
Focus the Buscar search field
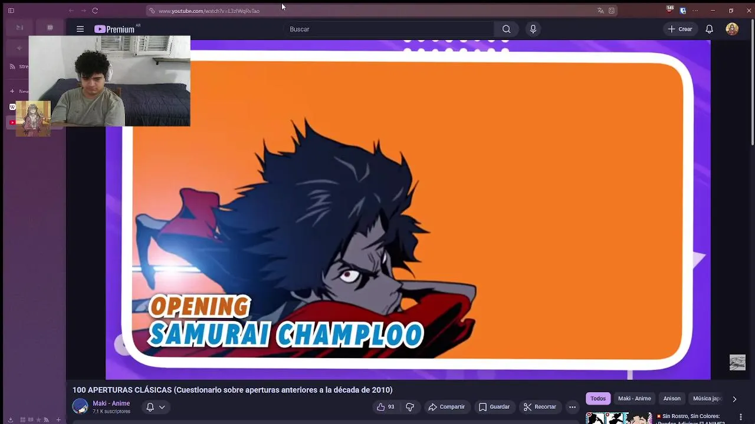[x=389, y=29]
